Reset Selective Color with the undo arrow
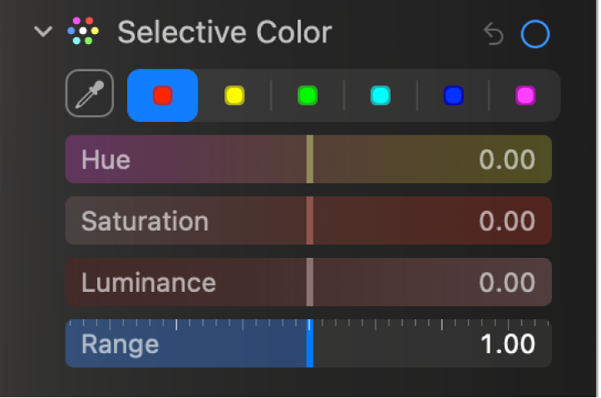Viewport: 601px width, 398px height. click(x=493, y=34)
